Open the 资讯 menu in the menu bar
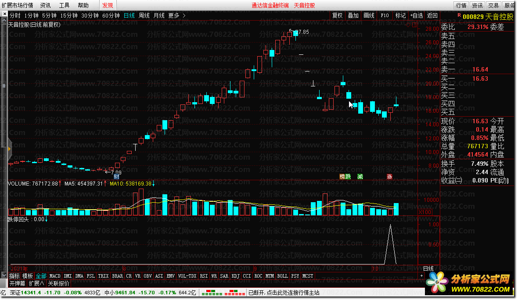Image resolution: width=518 pixels, height=300 pixels. point(45,5)
